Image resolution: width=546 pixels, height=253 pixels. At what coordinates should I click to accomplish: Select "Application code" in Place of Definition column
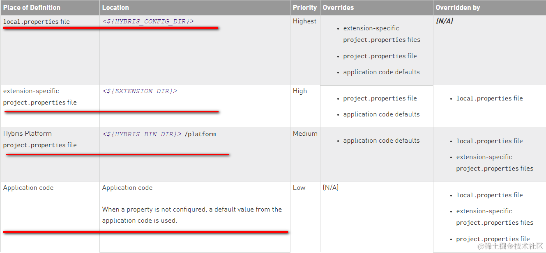(28, 188)
